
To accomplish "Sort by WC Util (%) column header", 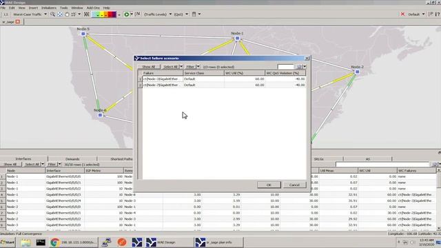I will tap(245, 73).
